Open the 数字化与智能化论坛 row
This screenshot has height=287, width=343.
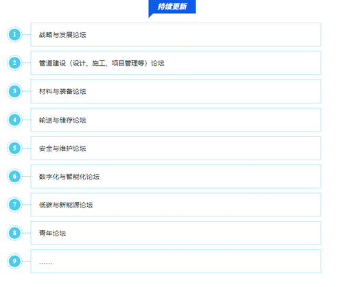coord(176,177)
